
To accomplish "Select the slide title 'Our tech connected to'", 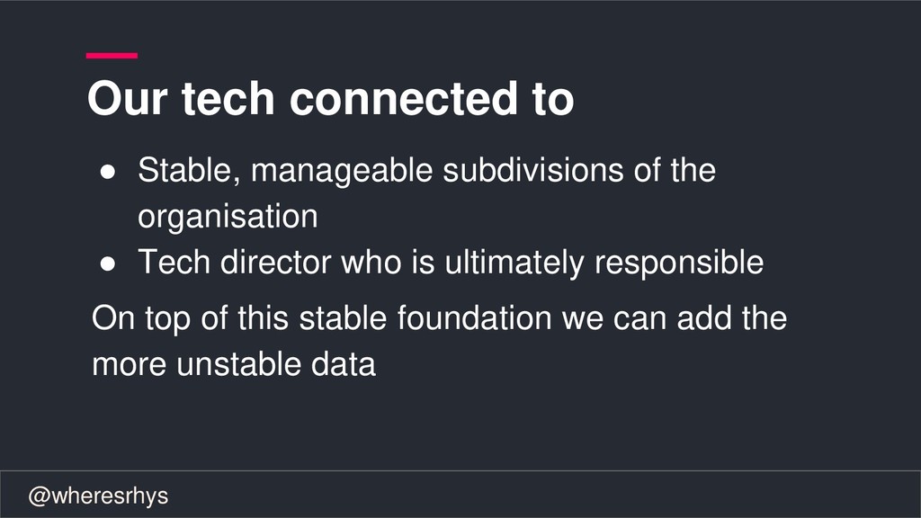I will click(x=330, y=98).
